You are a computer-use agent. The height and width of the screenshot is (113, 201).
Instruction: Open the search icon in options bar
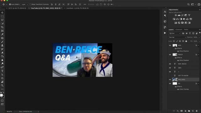pyautogui.click(x=188, y=4)
